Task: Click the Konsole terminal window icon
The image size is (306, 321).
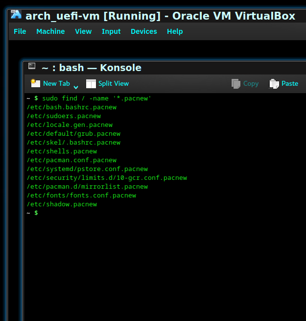Action: click(x=32, y=66)
